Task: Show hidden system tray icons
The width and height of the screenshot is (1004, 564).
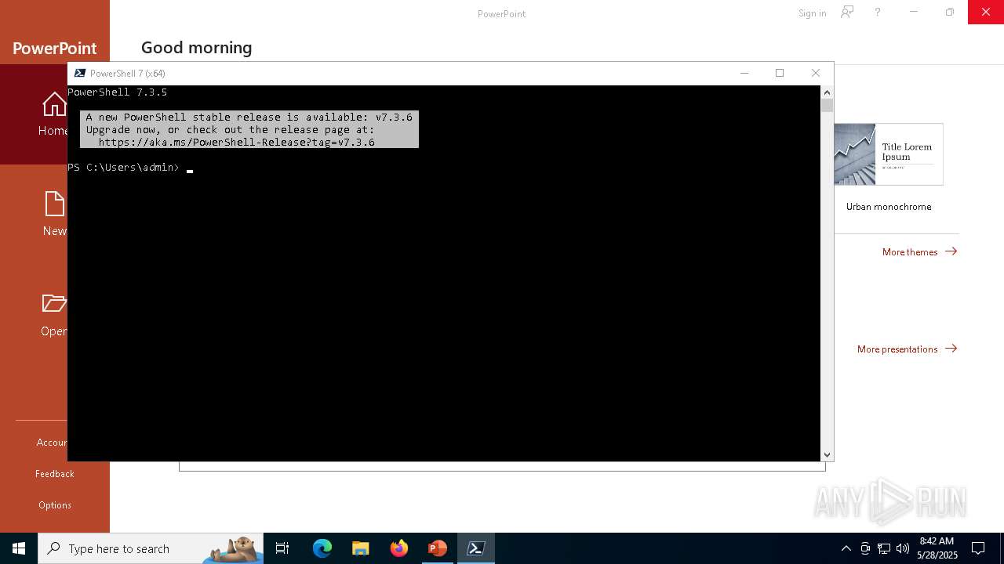Action: 846,548
